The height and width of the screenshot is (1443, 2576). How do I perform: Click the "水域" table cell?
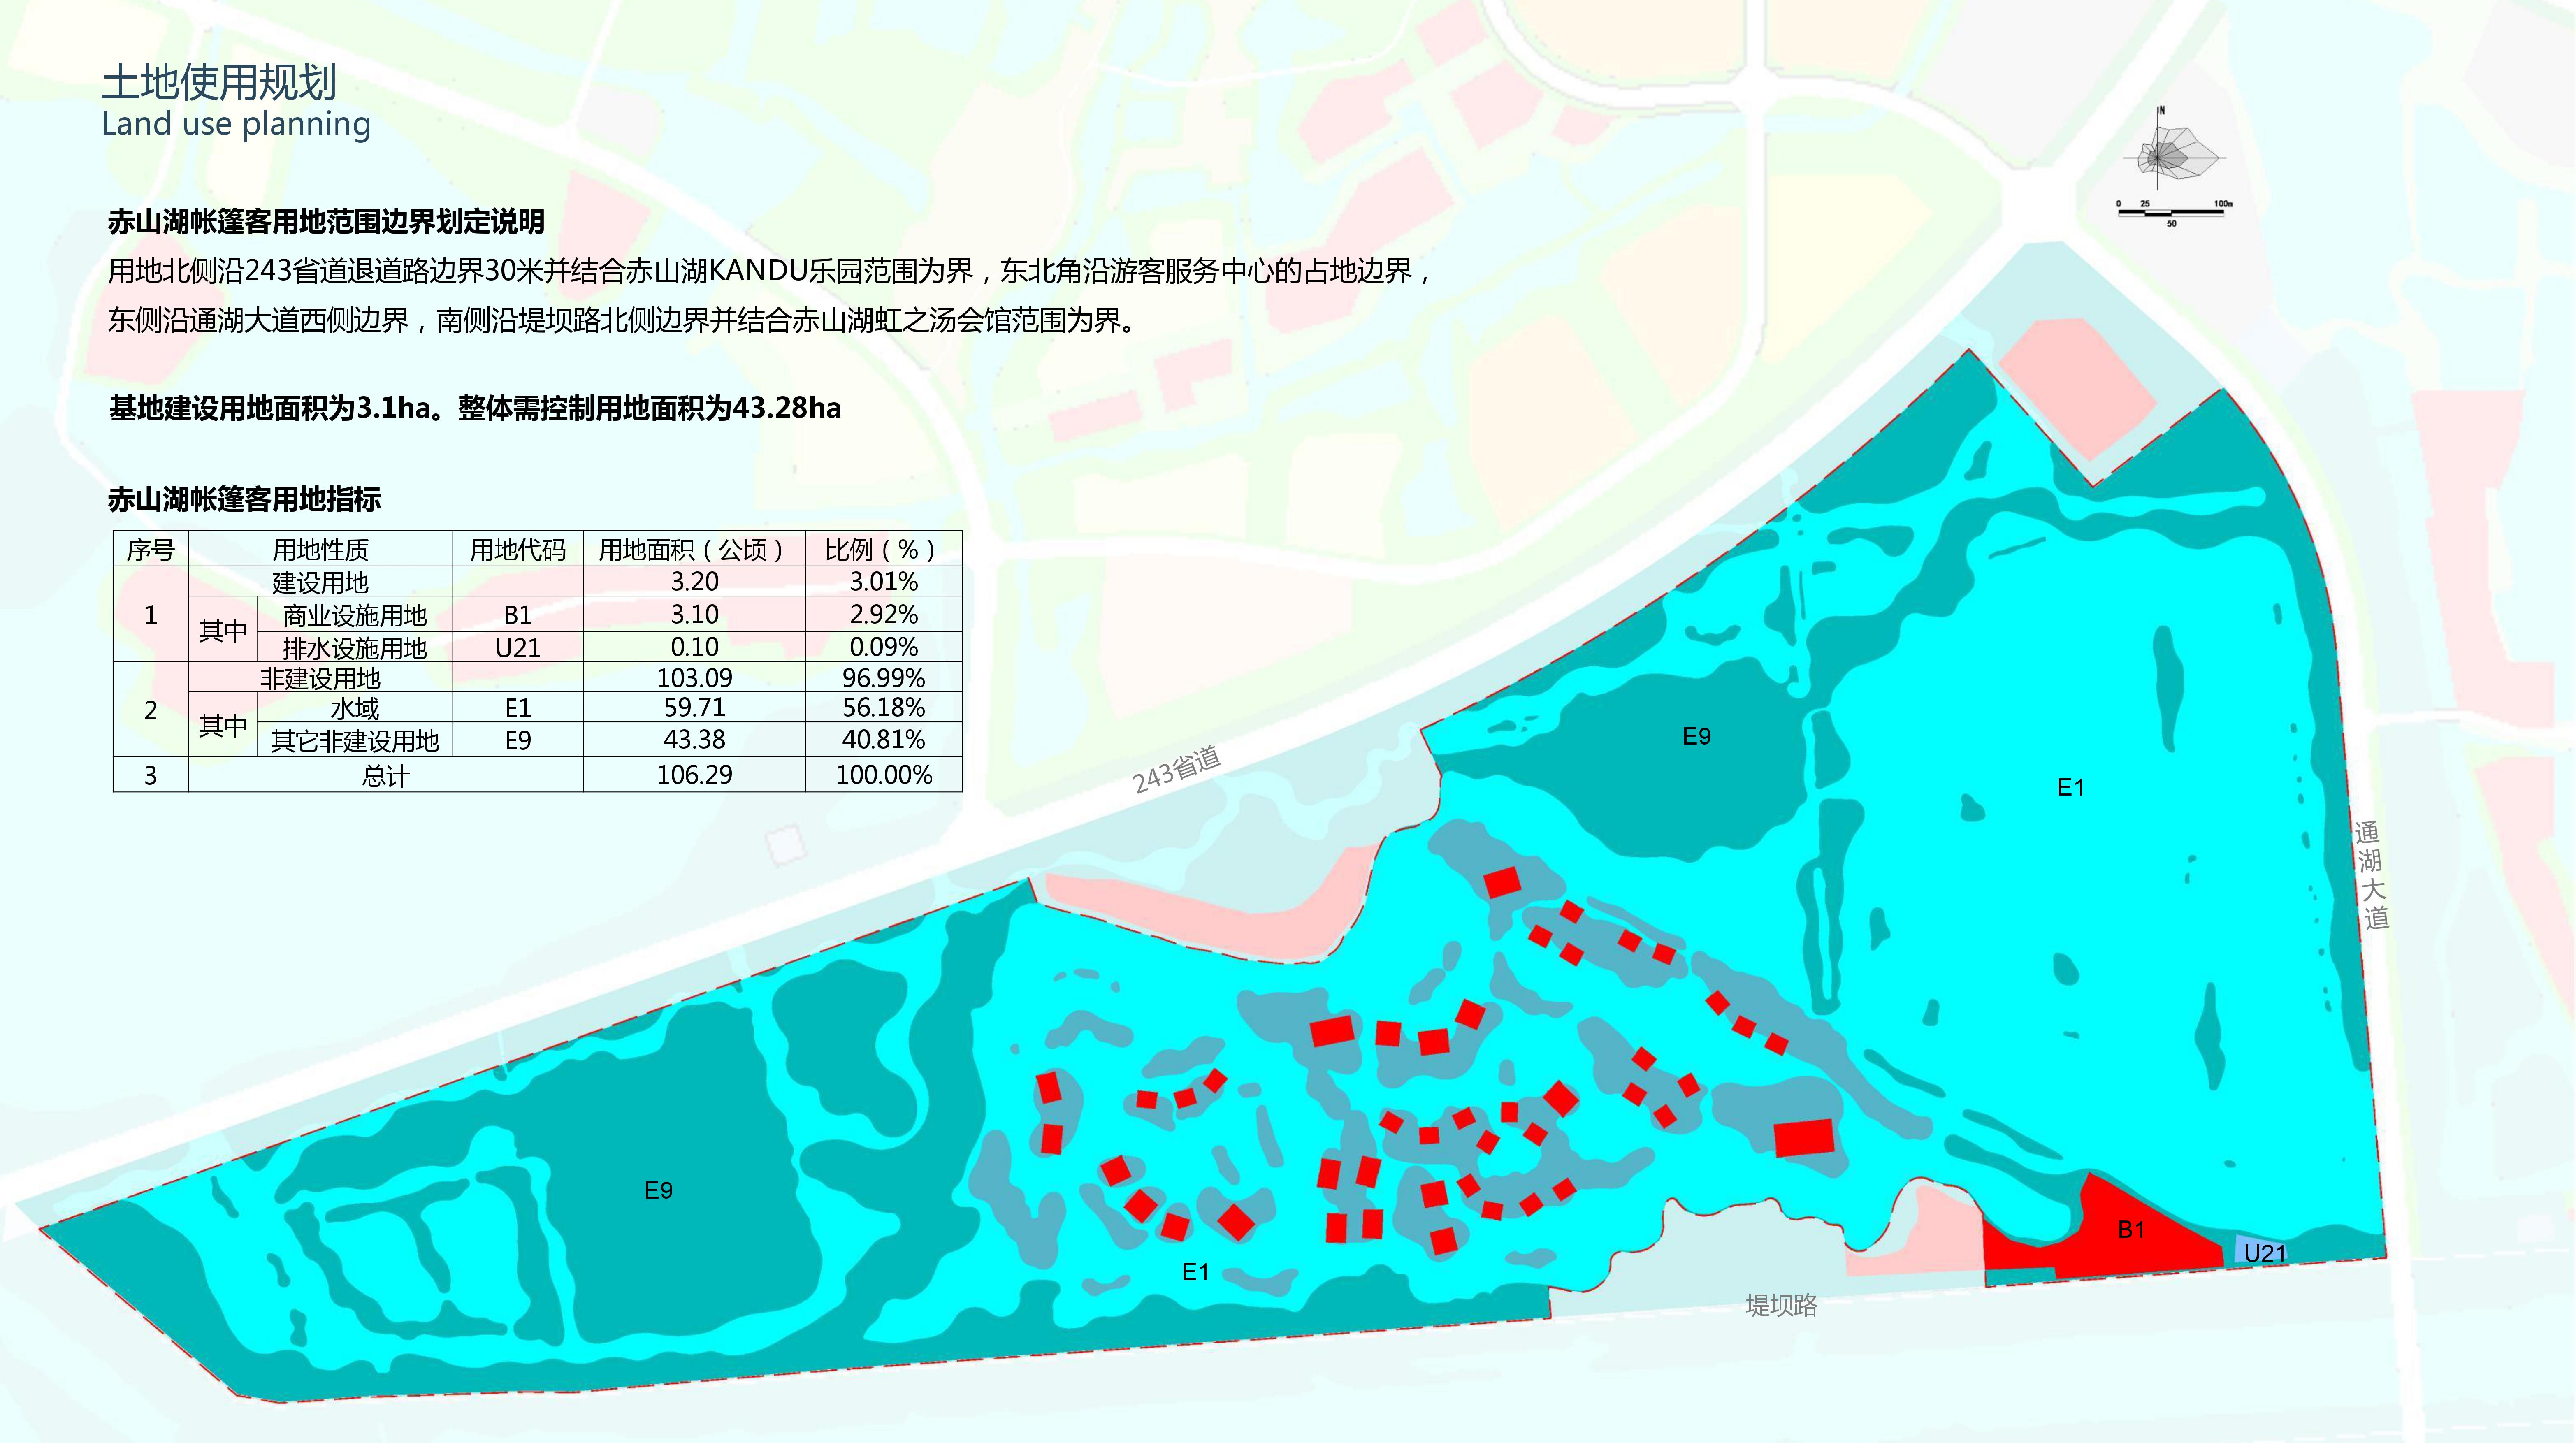pyautogui.click(x=355, y=708)
